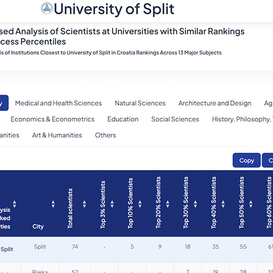The image size is (273, 273).
Task: Click Top 30% value 18 for Split
Action: click(x=188, y=247)
